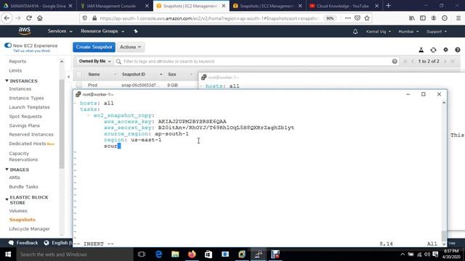465x261 pixels.
Task: Click the sidebar vertical scrollbar
Action: (62, 124)
